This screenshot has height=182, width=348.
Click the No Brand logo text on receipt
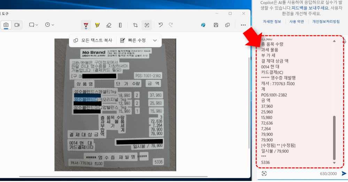pos(94,53)
